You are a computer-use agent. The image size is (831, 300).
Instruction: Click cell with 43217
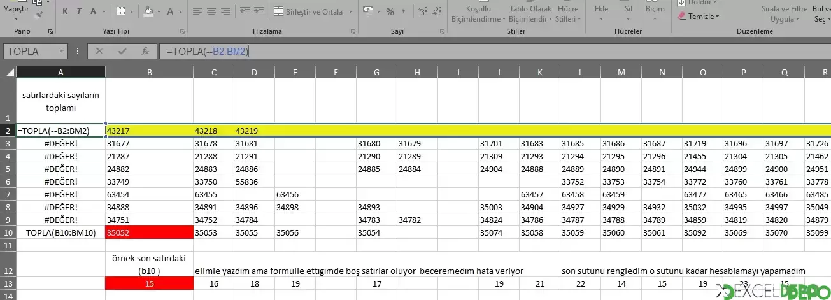(149, 130)
